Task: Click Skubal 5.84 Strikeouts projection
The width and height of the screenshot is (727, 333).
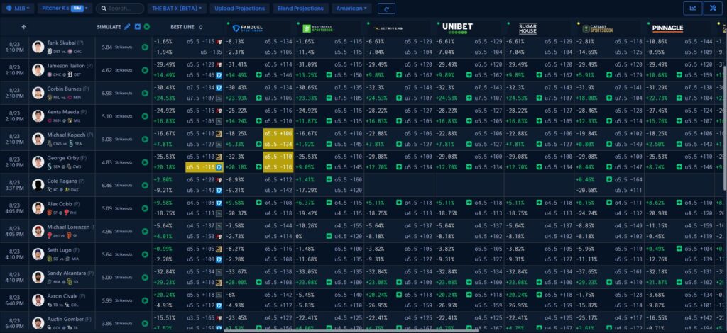Action: [119, 47]
